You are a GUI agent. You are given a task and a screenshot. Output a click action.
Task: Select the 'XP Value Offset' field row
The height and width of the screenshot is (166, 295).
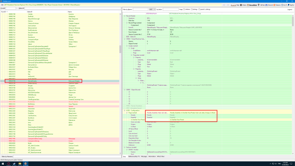pos(207,129)
